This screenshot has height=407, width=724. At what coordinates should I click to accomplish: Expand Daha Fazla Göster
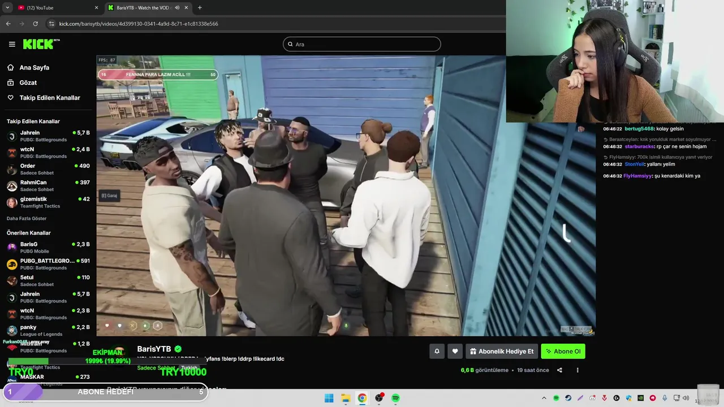(27, 218)
